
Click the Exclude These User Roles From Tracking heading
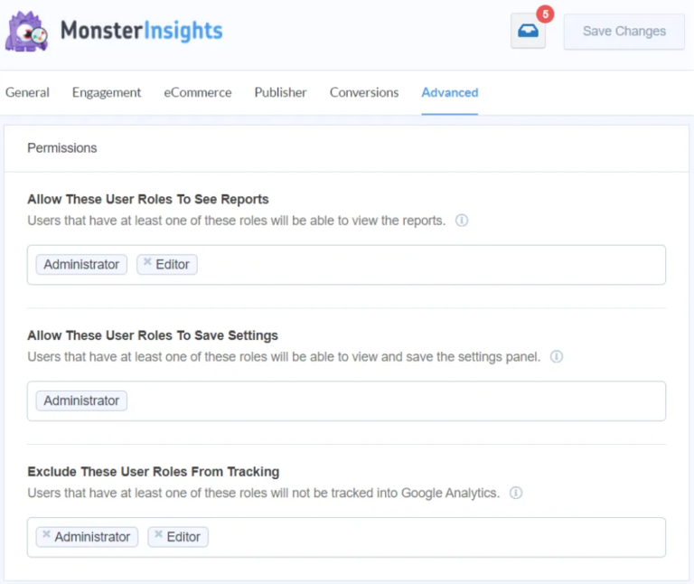click(x=153, y=472)
